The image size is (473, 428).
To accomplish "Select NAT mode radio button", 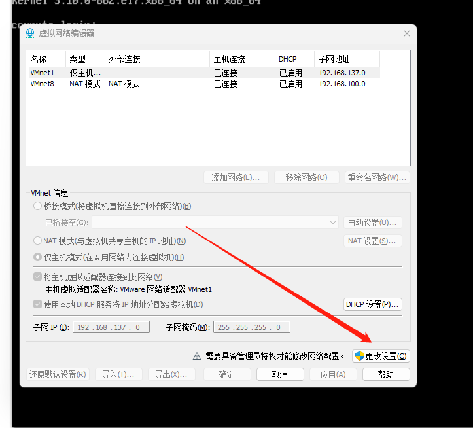I will [37, 241].
